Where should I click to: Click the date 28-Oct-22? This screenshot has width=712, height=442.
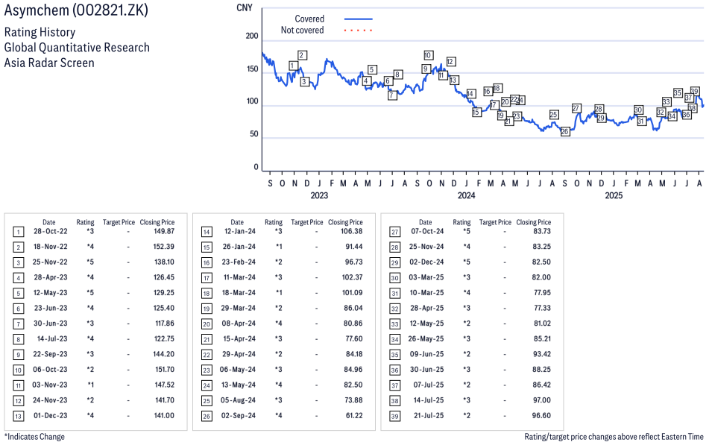(51, 232)
